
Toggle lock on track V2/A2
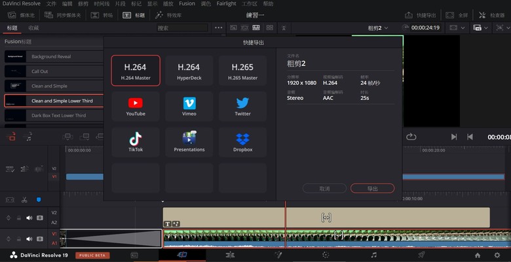tap(19, 218)
